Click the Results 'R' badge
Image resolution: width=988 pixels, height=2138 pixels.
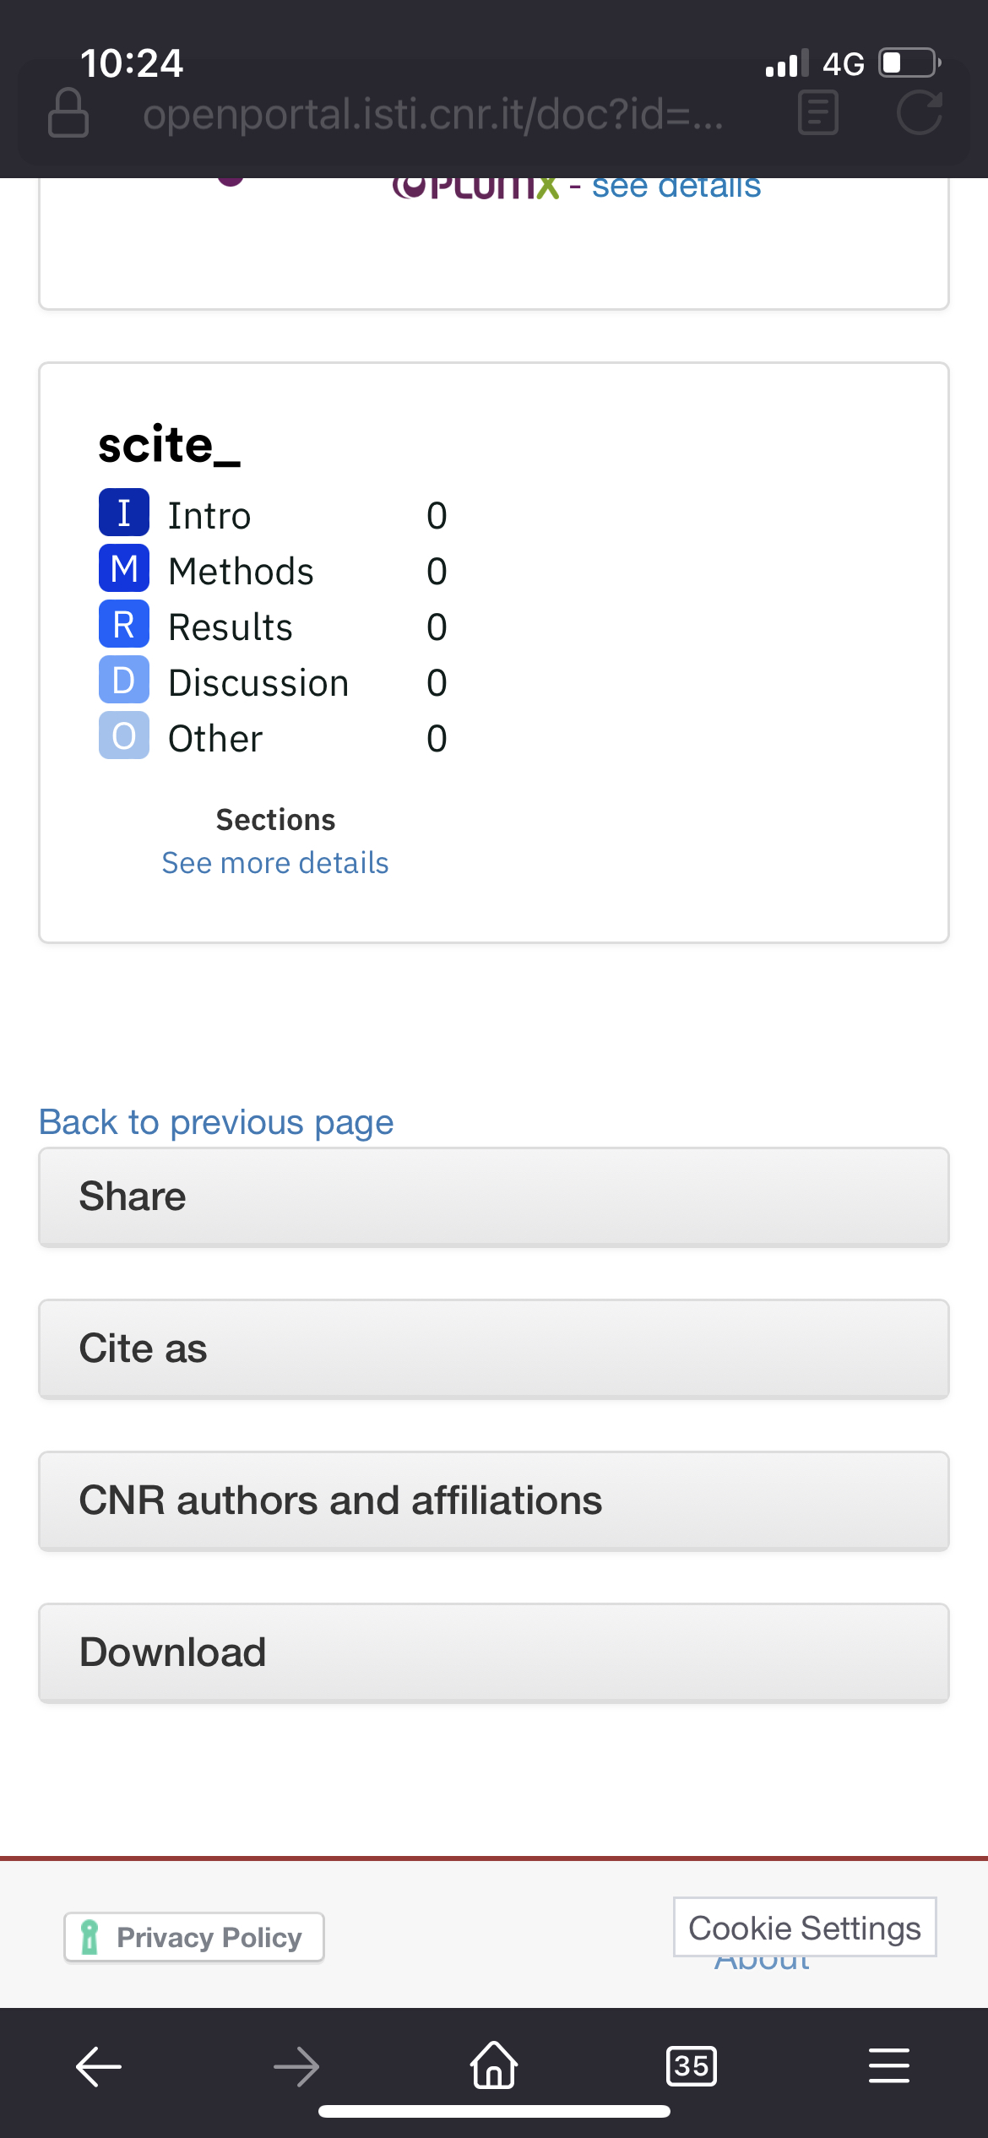[124, 625]
